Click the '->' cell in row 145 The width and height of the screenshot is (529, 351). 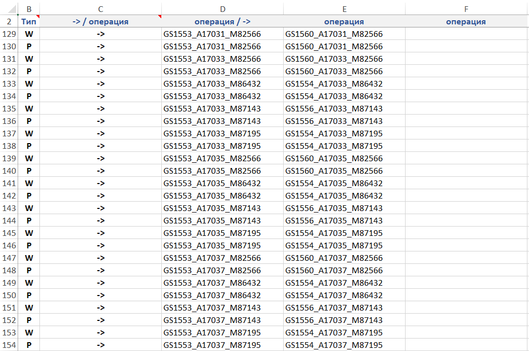[100, 233]
